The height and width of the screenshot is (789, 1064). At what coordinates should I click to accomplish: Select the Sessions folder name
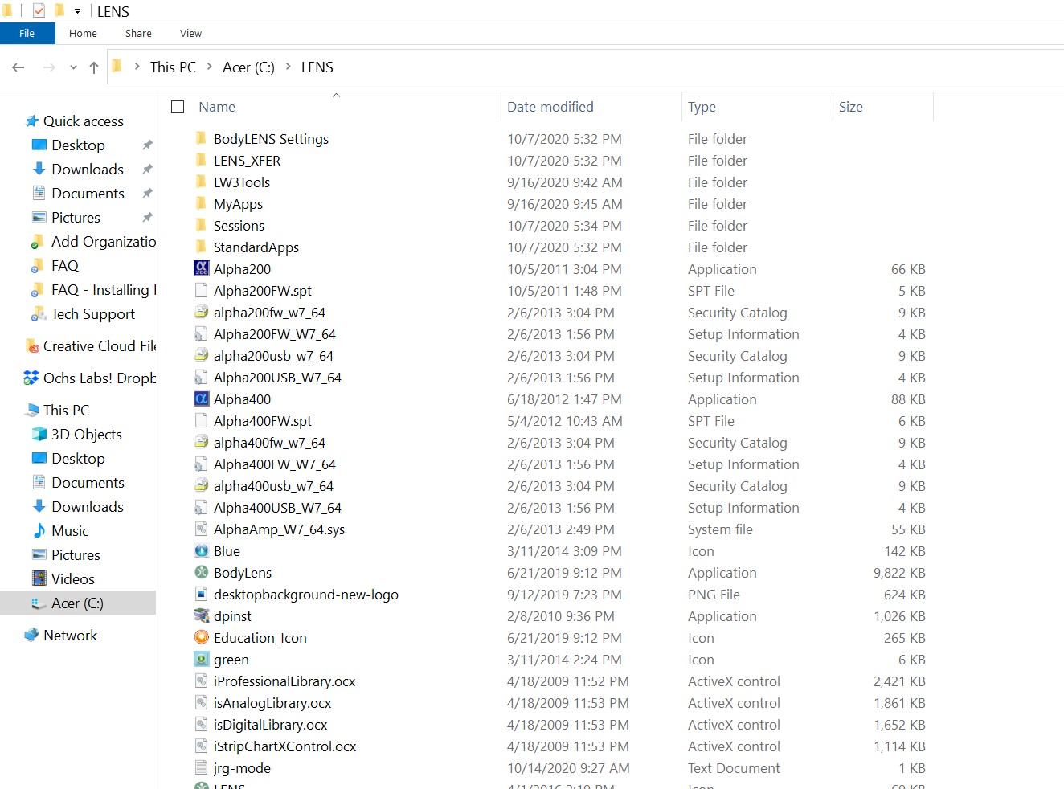pos(239,225)
